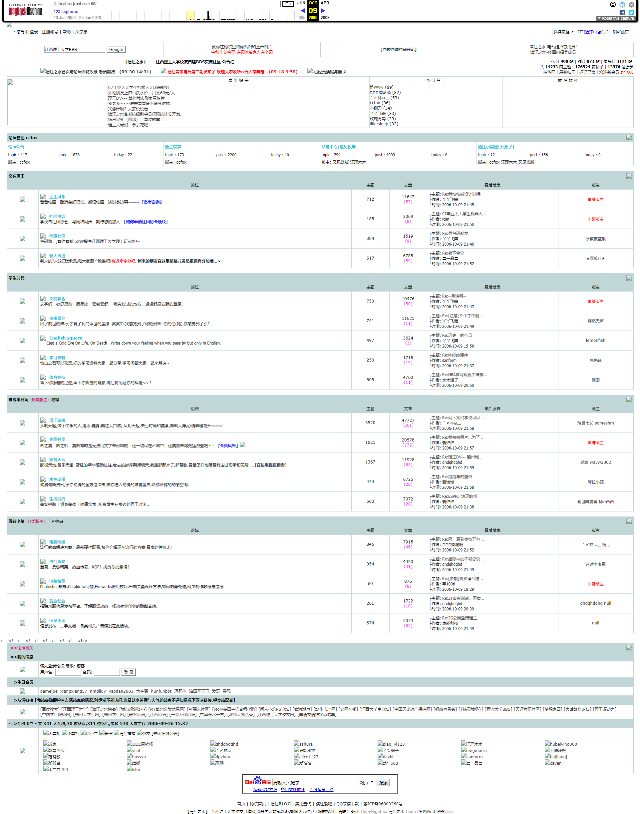The height and width of the screenshot is (814, 640).
Task: Select 2008 year in Wayback timeline
Action: coord(325,18)
